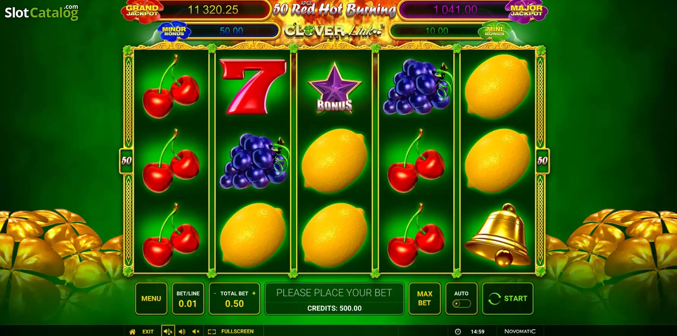Image resolution: width=677 pixels, height=336 pixels.
Task: Click the golden bell symbol
Action: click(498, 235)
